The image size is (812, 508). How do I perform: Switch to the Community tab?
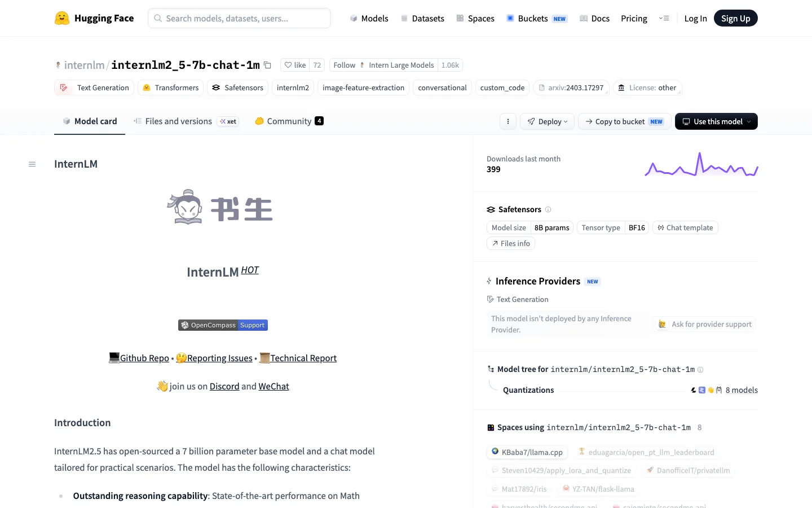[x=289, y=121]
